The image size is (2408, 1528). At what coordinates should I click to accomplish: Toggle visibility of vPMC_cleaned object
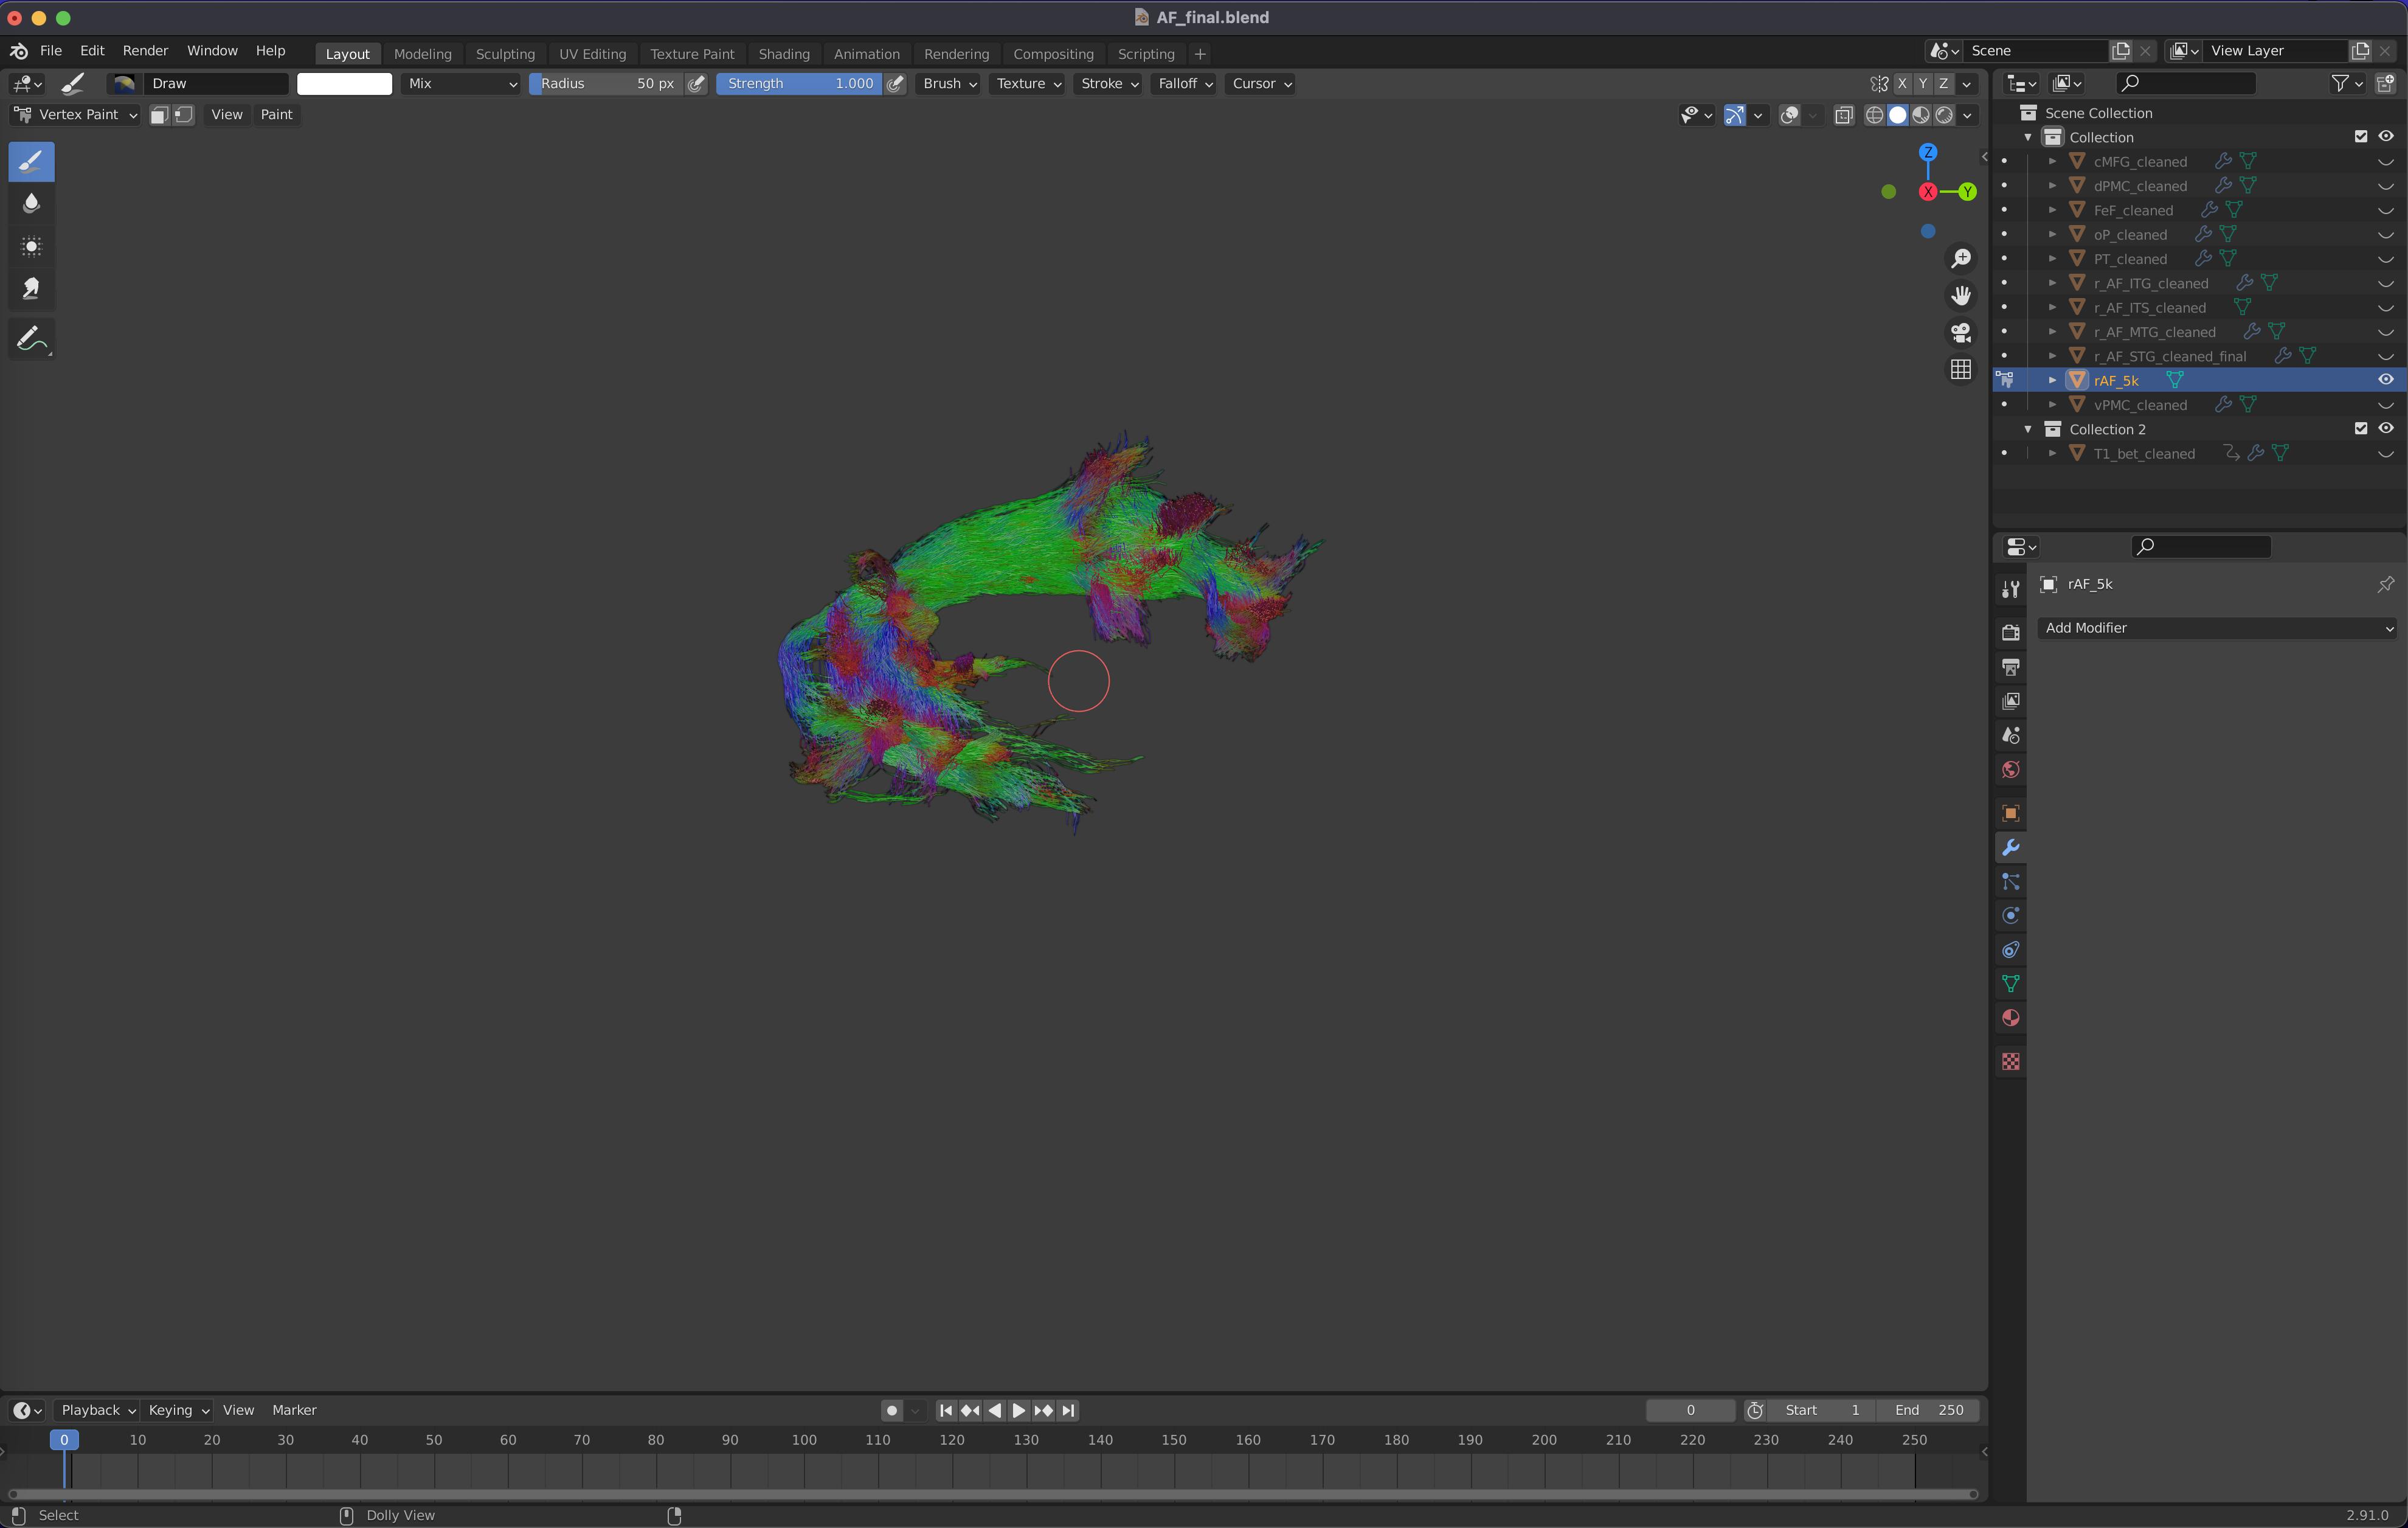2385,405
